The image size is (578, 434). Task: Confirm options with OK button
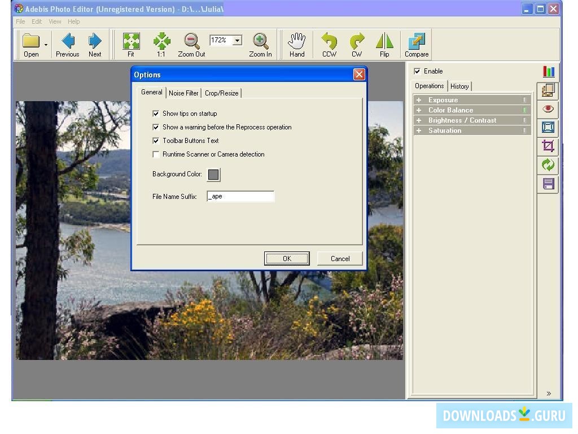tap(287, 259)
